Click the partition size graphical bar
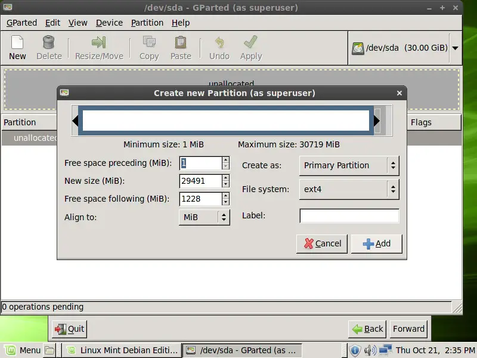This screenshot has height=358, width=477. pos(226,121)
